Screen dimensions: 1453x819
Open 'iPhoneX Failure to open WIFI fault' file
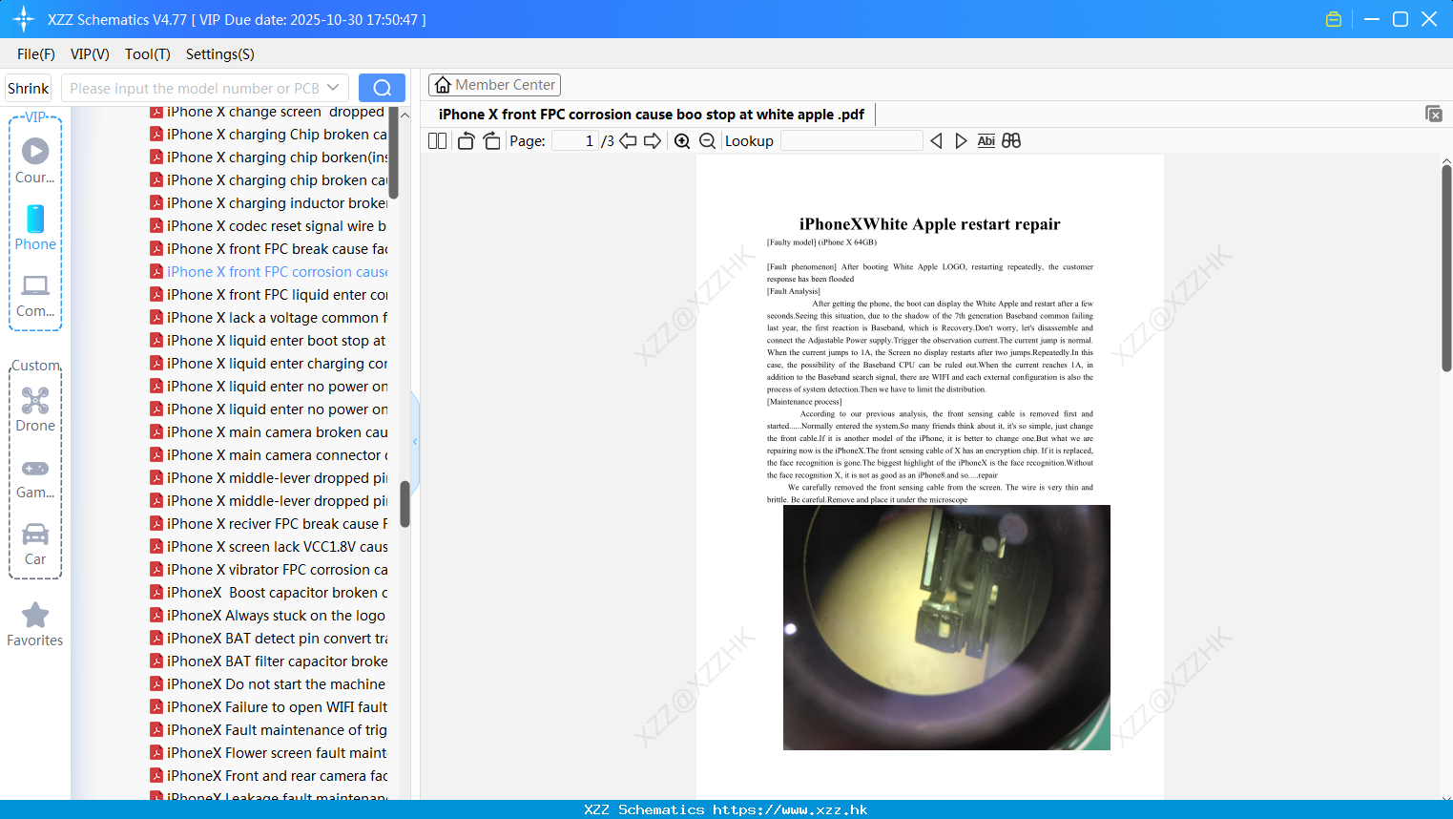[x=268, y=707]
